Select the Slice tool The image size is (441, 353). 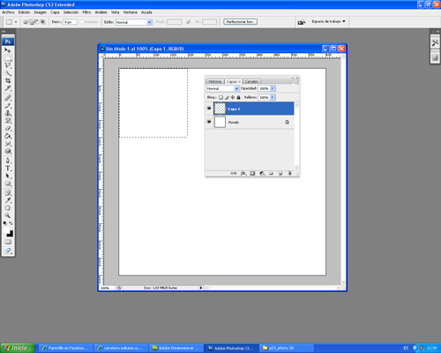coord(8,88)
